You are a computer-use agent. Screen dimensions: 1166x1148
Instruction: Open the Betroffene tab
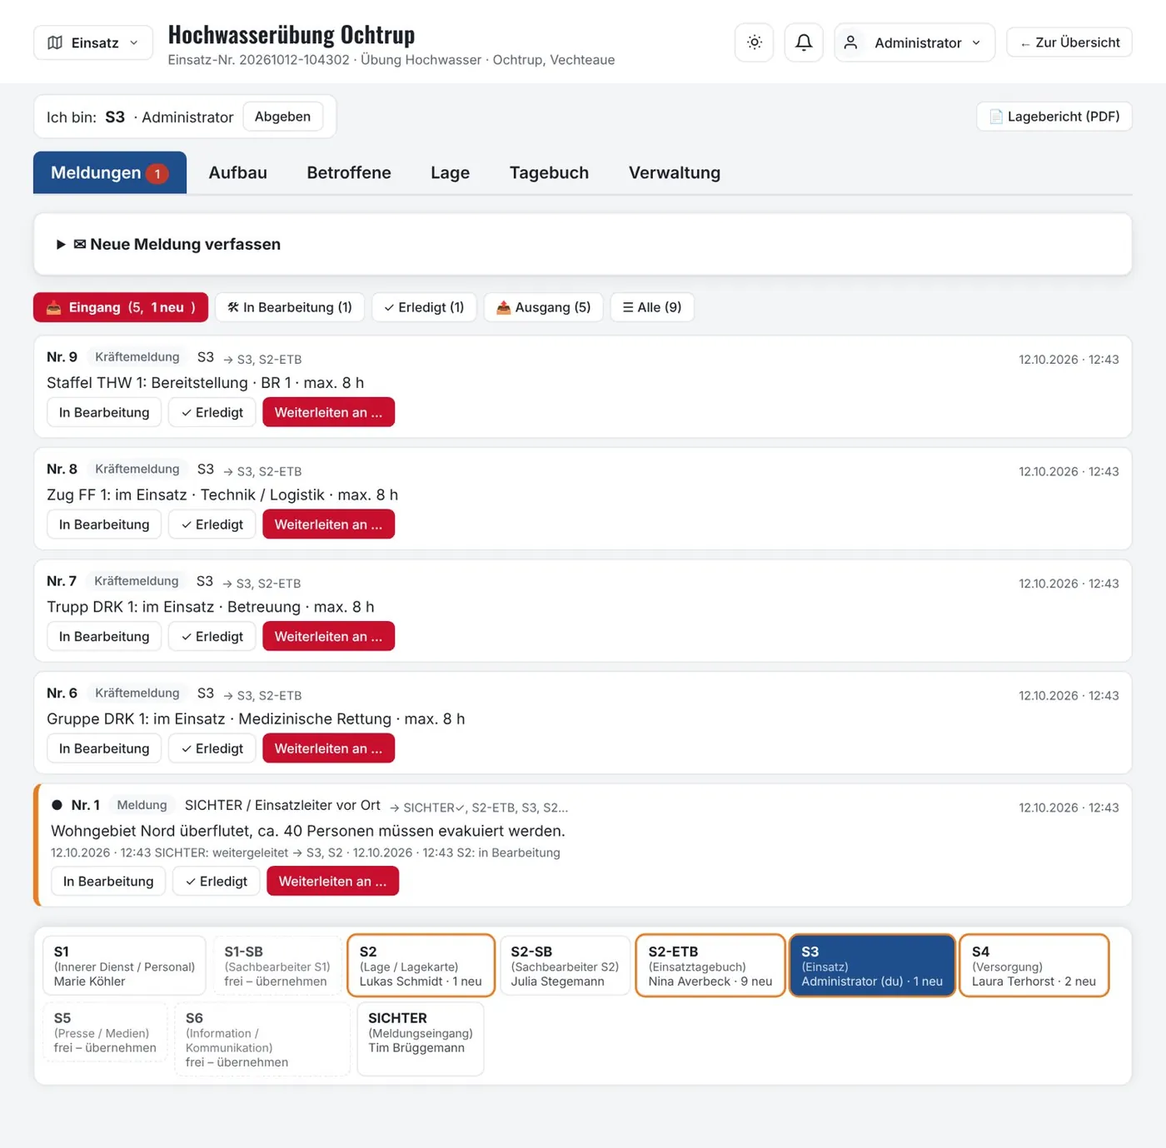[x=349, y=172]
